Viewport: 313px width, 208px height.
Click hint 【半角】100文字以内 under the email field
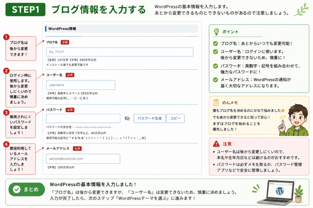click(60, 167)
